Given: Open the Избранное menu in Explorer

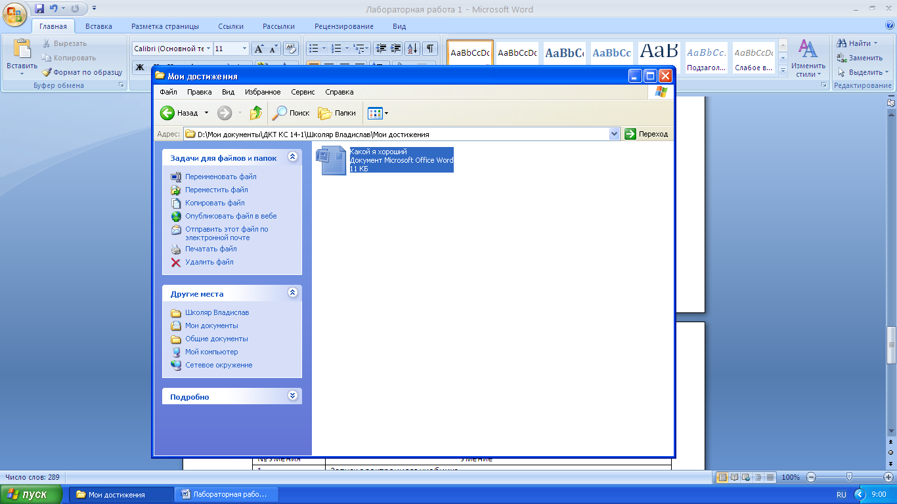Looking at the screenshot, I should 263,92.
